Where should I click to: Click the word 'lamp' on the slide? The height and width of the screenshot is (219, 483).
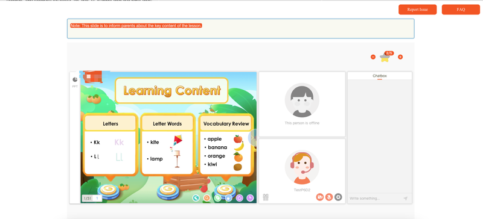pyautogui.click(x=156, y=159)
